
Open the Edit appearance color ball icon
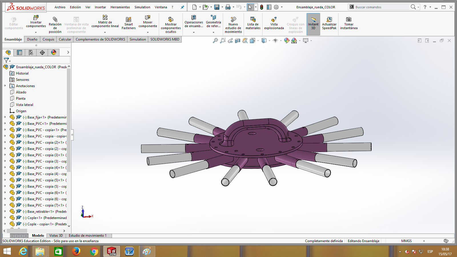click(x=287, y=41)
